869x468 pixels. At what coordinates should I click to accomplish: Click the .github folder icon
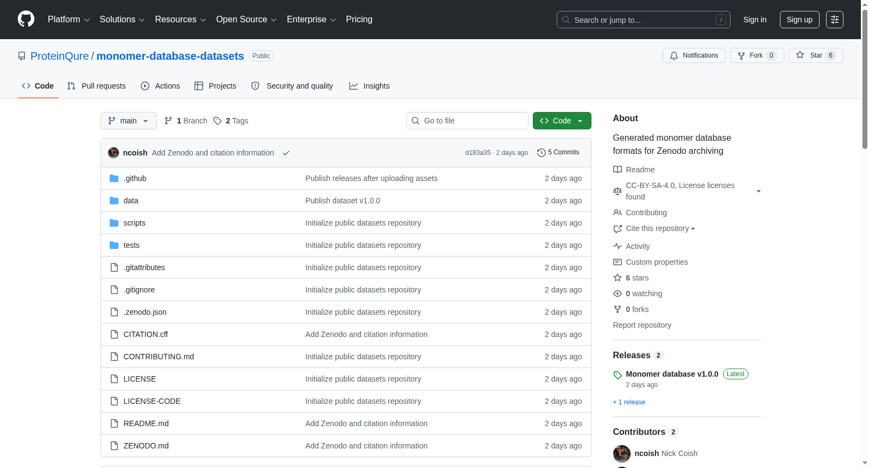coord(114,178)
